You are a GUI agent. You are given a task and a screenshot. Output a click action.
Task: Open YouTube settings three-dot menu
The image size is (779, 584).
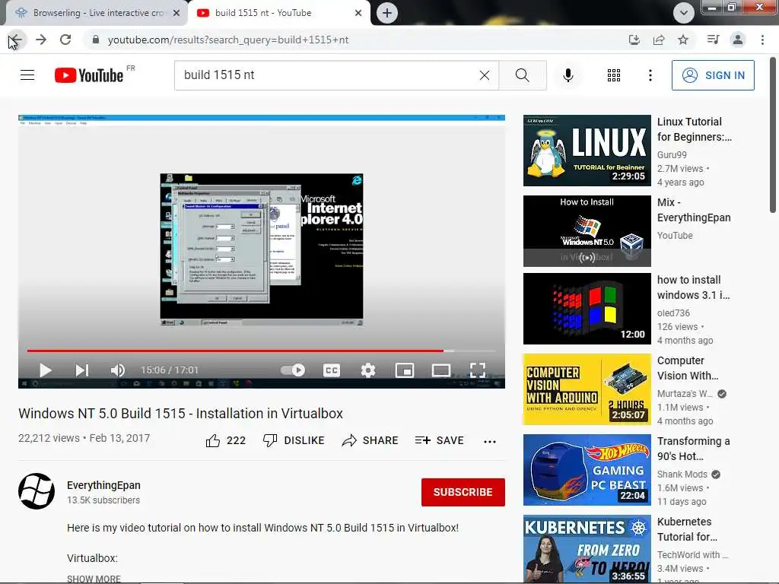(650, 75)
